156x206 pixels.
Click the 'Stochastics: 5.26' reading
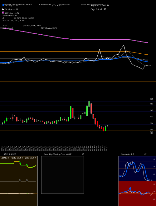point(10,16)
